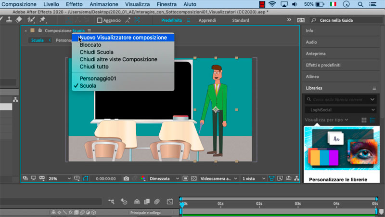This screenshot has height=217, width=385.
Task: Click the sync settings icon near search
Action: pyautogui.click(x=301, y=20)
